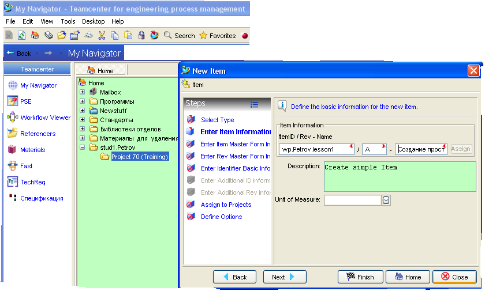Go to Assign to Projects step
Image resolution: width=485 pixels, height=295 pixels.
click(226, 205)
